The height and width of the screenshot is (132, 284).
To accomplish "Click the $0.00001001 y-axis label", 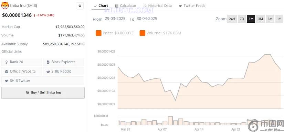I will pyautogui.click(x=106, y=104).
